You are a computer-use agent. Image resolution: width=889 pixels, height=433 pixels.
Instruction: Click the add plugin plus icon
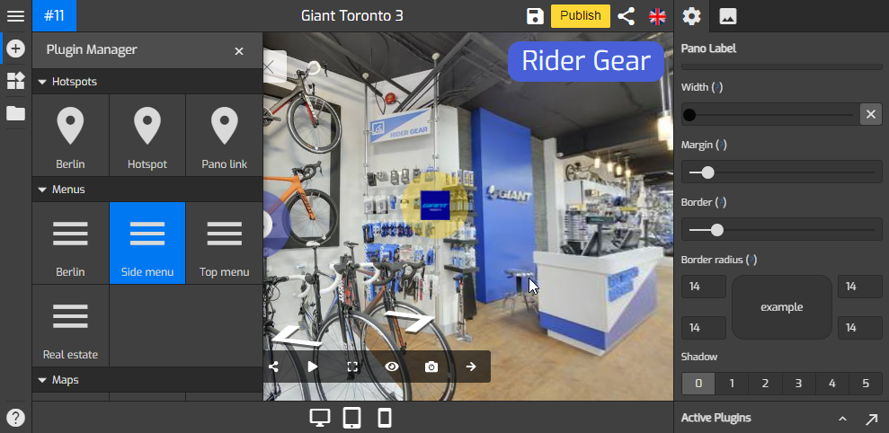(15, 49)
